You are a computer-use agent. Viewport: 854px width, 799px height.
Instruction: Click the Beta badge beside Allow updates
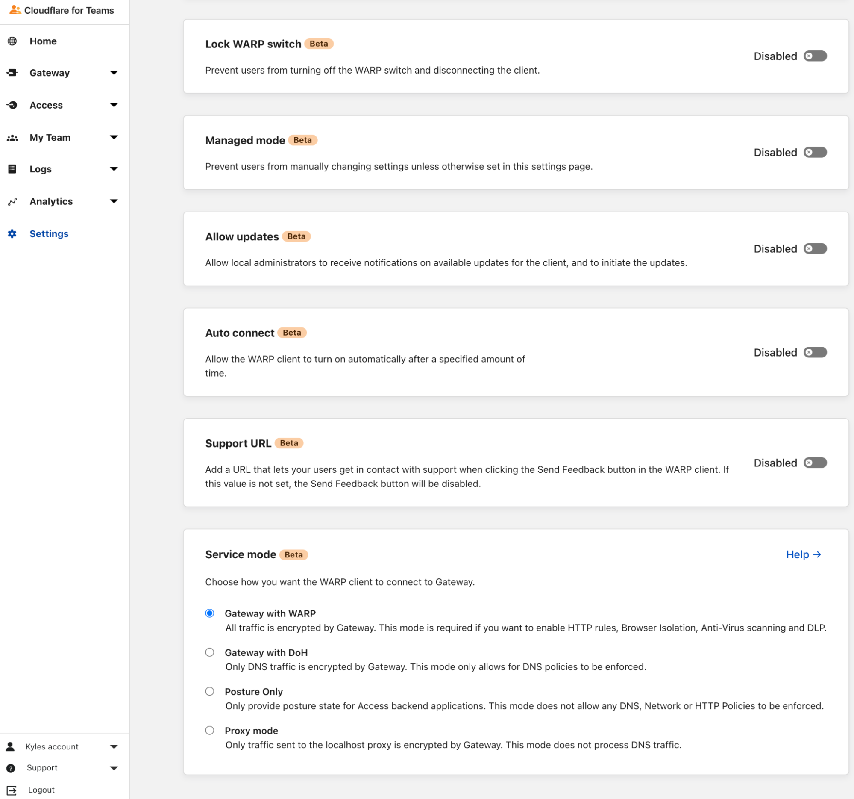[x=296, y=236]
